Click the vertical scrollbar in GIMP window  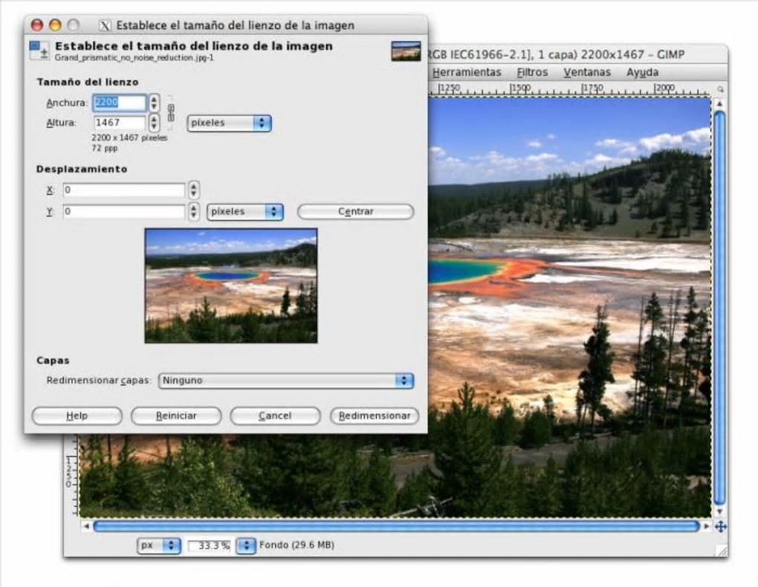719,308
